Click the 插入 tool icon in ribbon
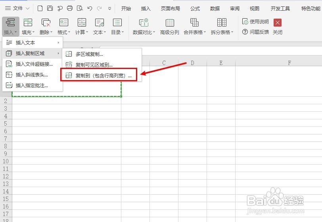Screen dimensions: 322x222 tap(10, 22)
